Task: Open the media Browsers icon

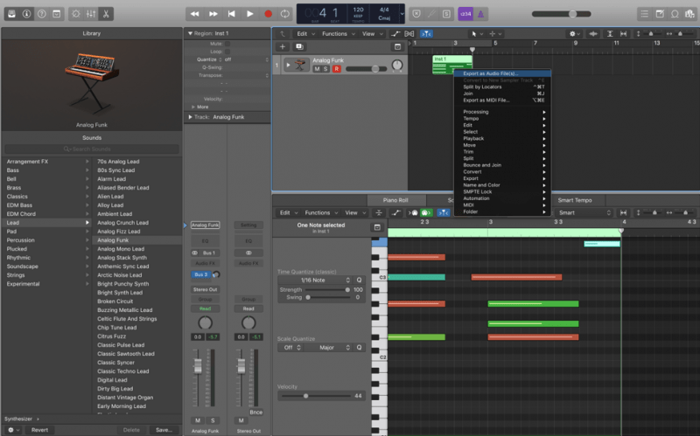Action: coord(689,14)
